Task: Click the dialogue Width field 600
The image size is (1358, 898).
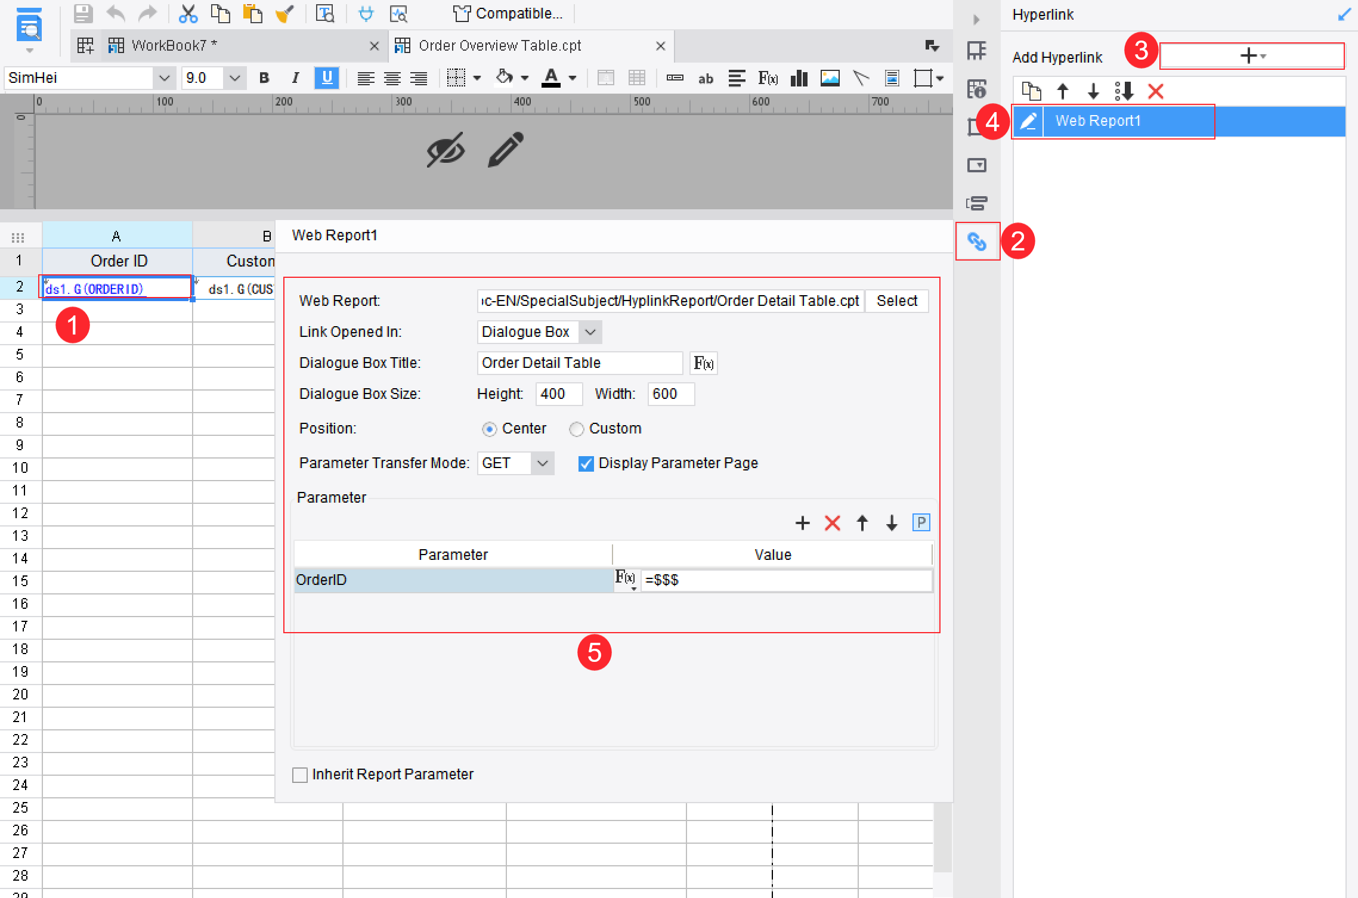Action: [671, 394]
